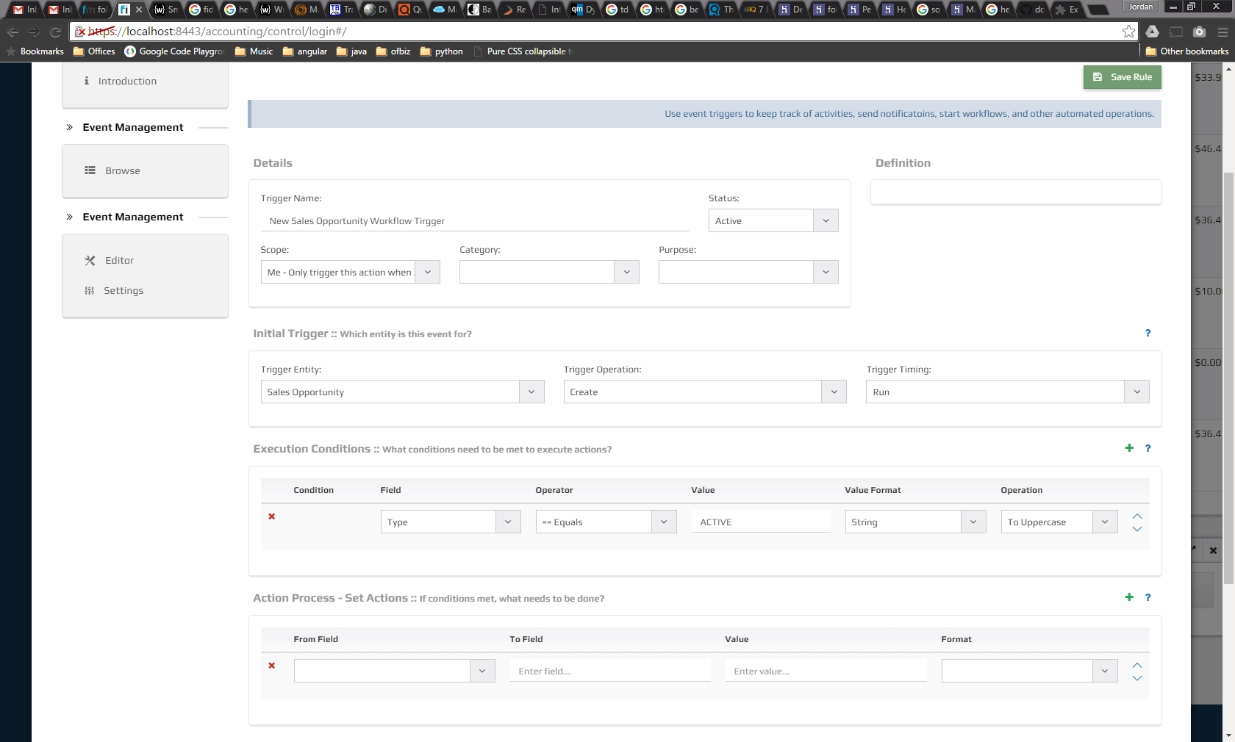Click the page vertical scrollbar
1235x742 pixels.
pyautogui.click(x=1228, y=378)
